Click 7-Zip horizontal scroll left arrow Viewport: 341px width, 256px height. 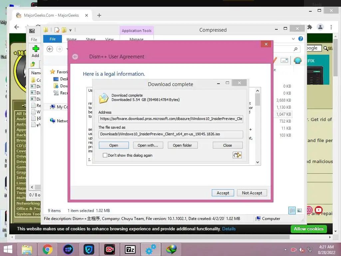(x=32, y=187)
